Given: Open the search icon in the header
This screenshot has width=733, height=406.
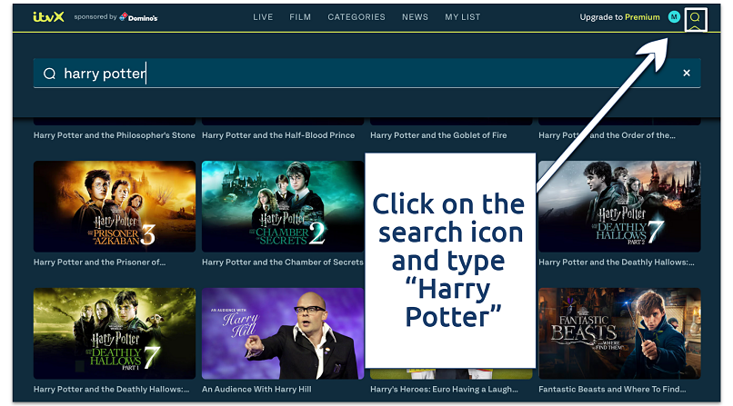Looking at the screenshot, I should click(695, 18).
